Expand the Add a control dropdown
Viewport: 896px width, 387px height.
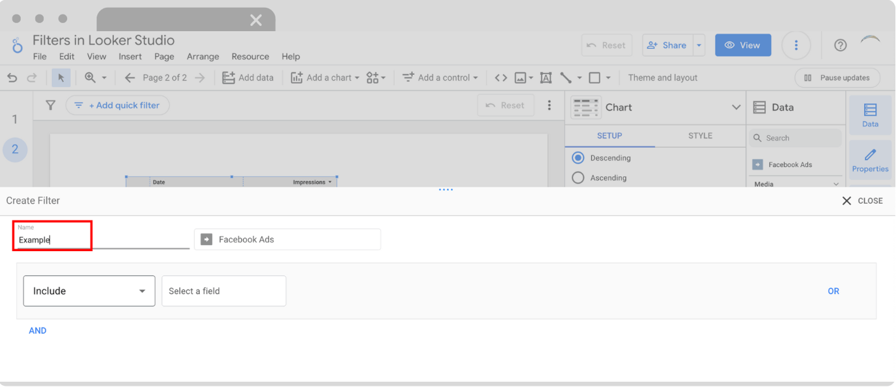440,77
